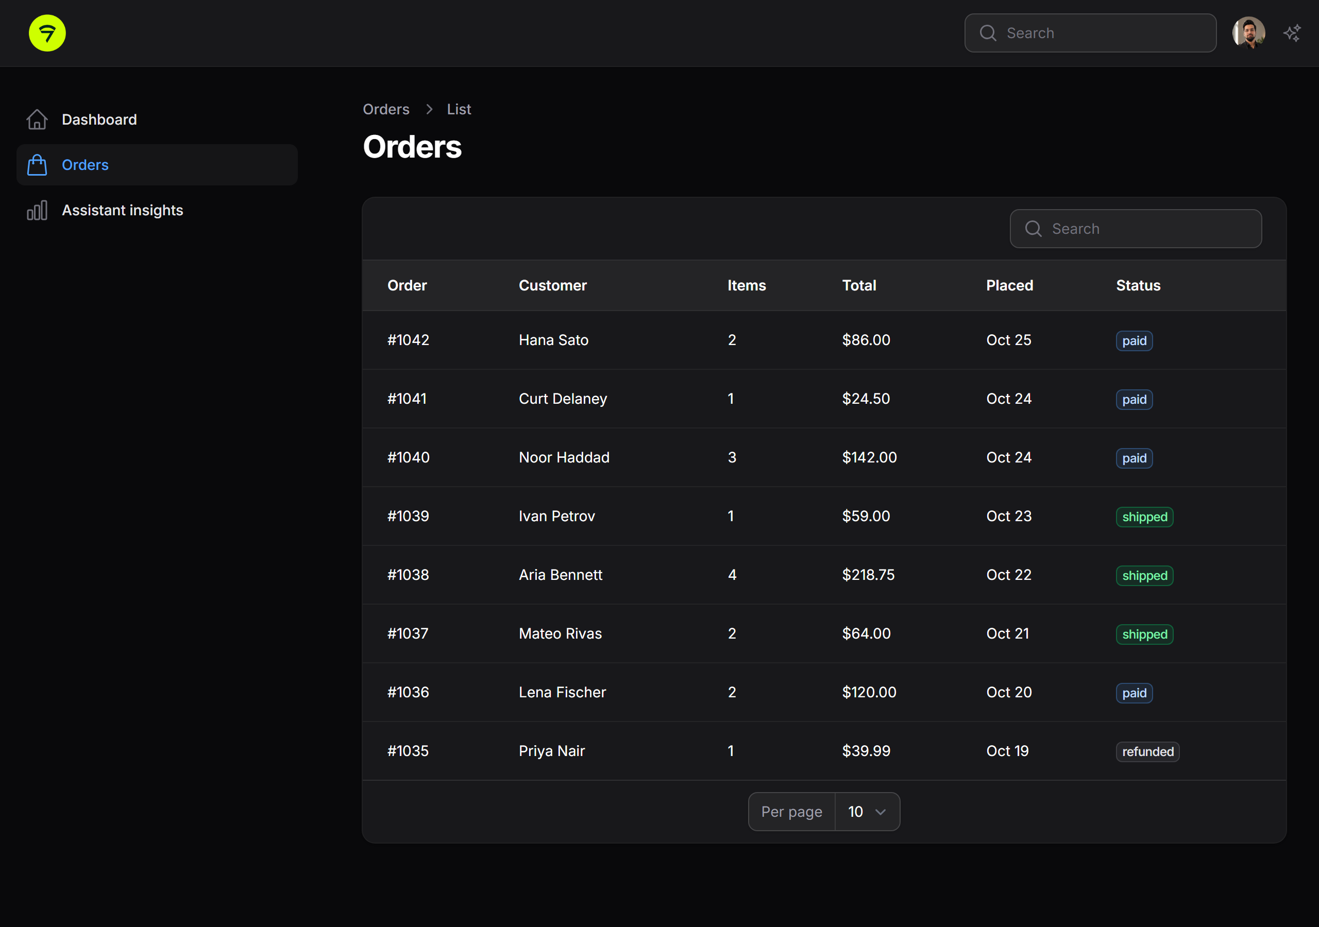Click the global search magnifier icon

(988, 33)
